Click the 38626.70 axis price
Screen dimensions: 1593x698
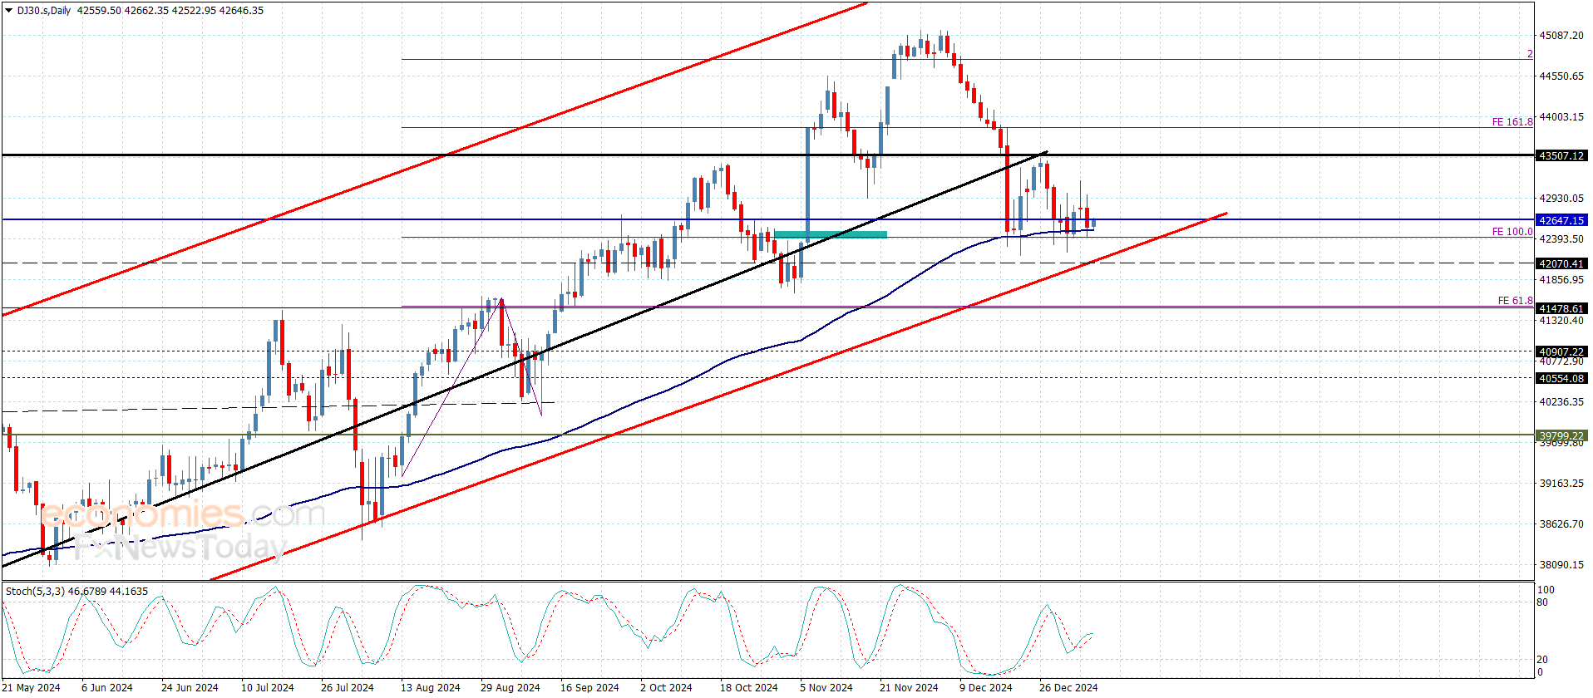coord(1561,524)
